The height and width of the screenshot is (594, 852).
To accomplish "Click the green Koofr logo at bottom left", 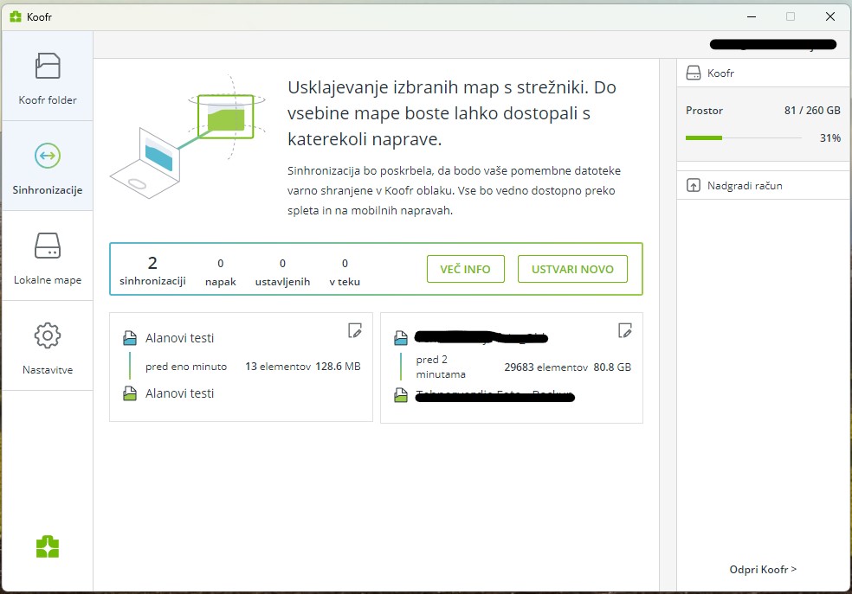I will (x=48, y=546).
